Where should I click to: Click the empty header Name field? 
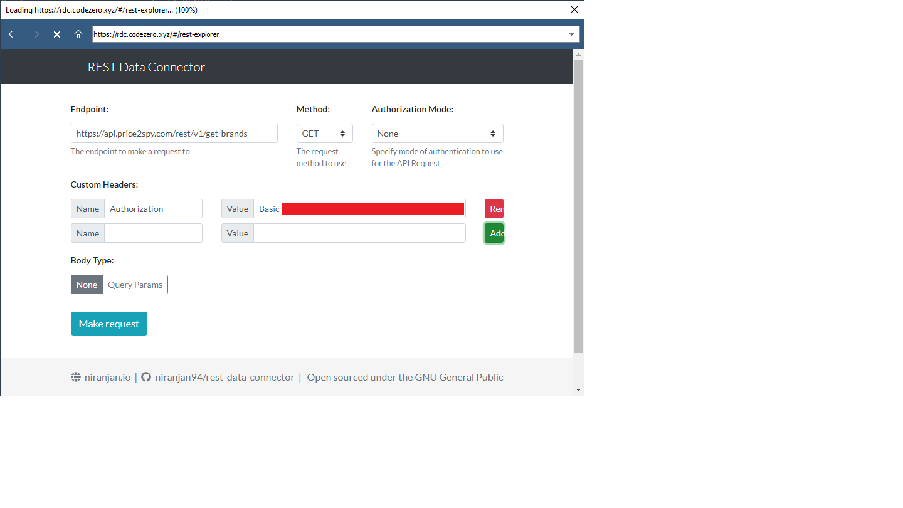153,233
